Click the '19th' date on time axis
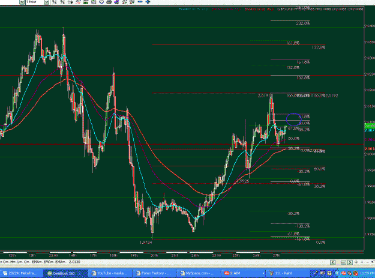Image resolution: width=375 pixels, height=278 pixels. pos(134,255)
